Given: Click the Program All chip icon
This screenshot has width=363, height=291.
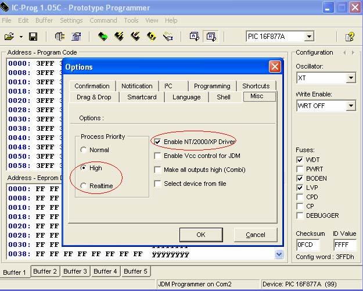Looking at the screenshot, I should (x=119, y=37).
